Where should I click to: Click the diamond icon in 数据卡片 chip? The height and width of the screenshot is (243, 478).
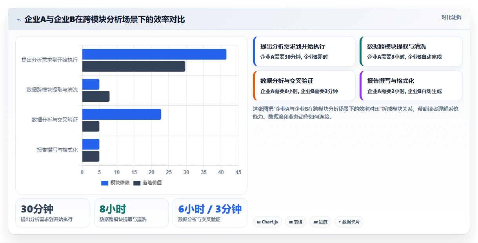(340, 222)
